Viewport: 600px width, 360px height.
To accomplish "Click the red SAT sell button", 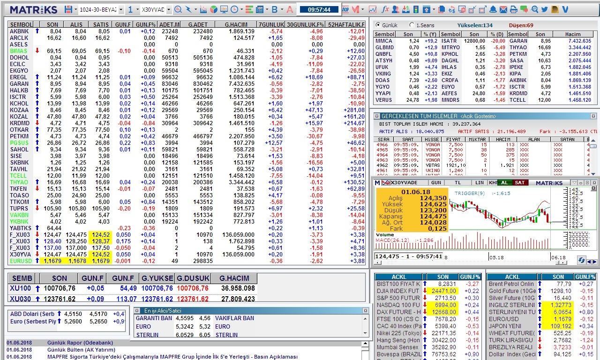I will (520, 182).
